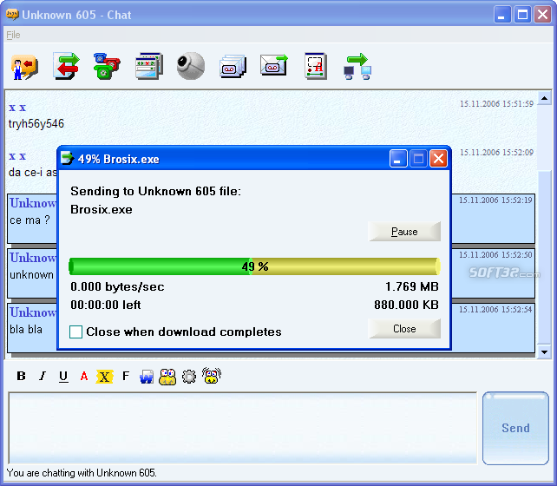The height and width of the screenshot is (486, 557).
Task: Click the timestamp 15.11.2006 15:52:54
Action: (495, 310)
